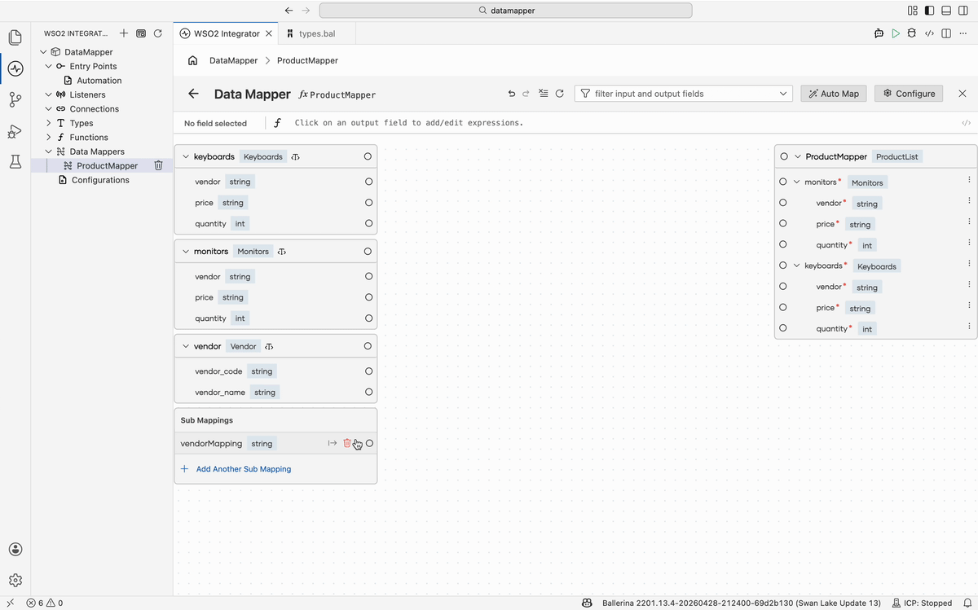
Task: Open the Accounts icon in activity bar
Action: tap(15, 550)
